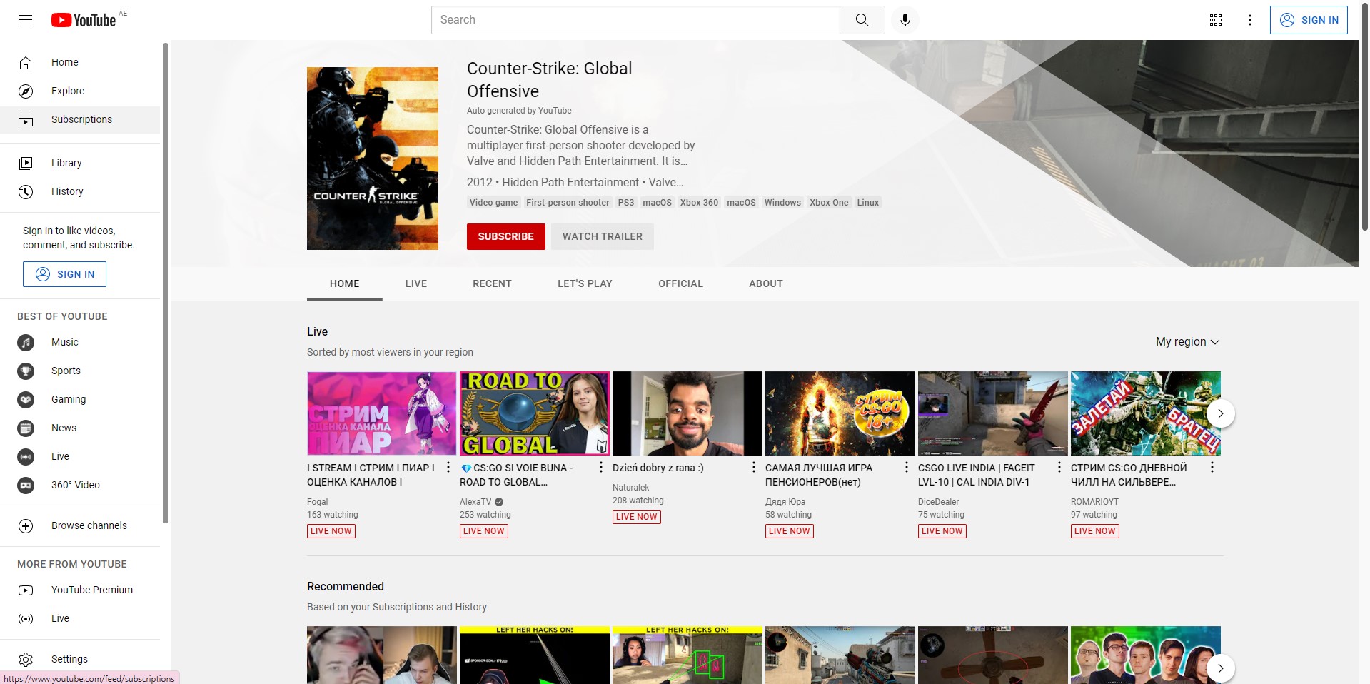This screenshot has width=1370, height=684.
Task: Click the Live icon under Best of YouTube
Action: pos(26,457)
